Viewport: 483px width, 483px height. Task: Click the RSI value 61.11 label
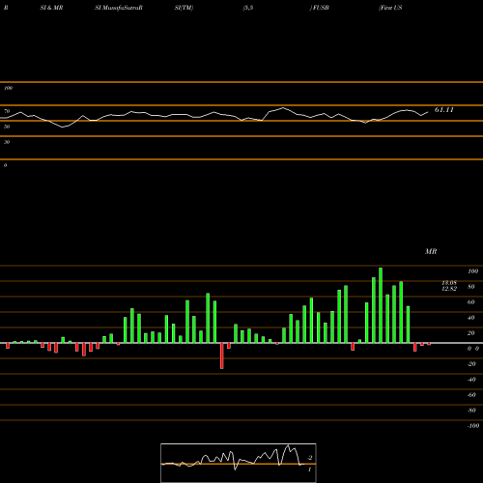(444, 110)
